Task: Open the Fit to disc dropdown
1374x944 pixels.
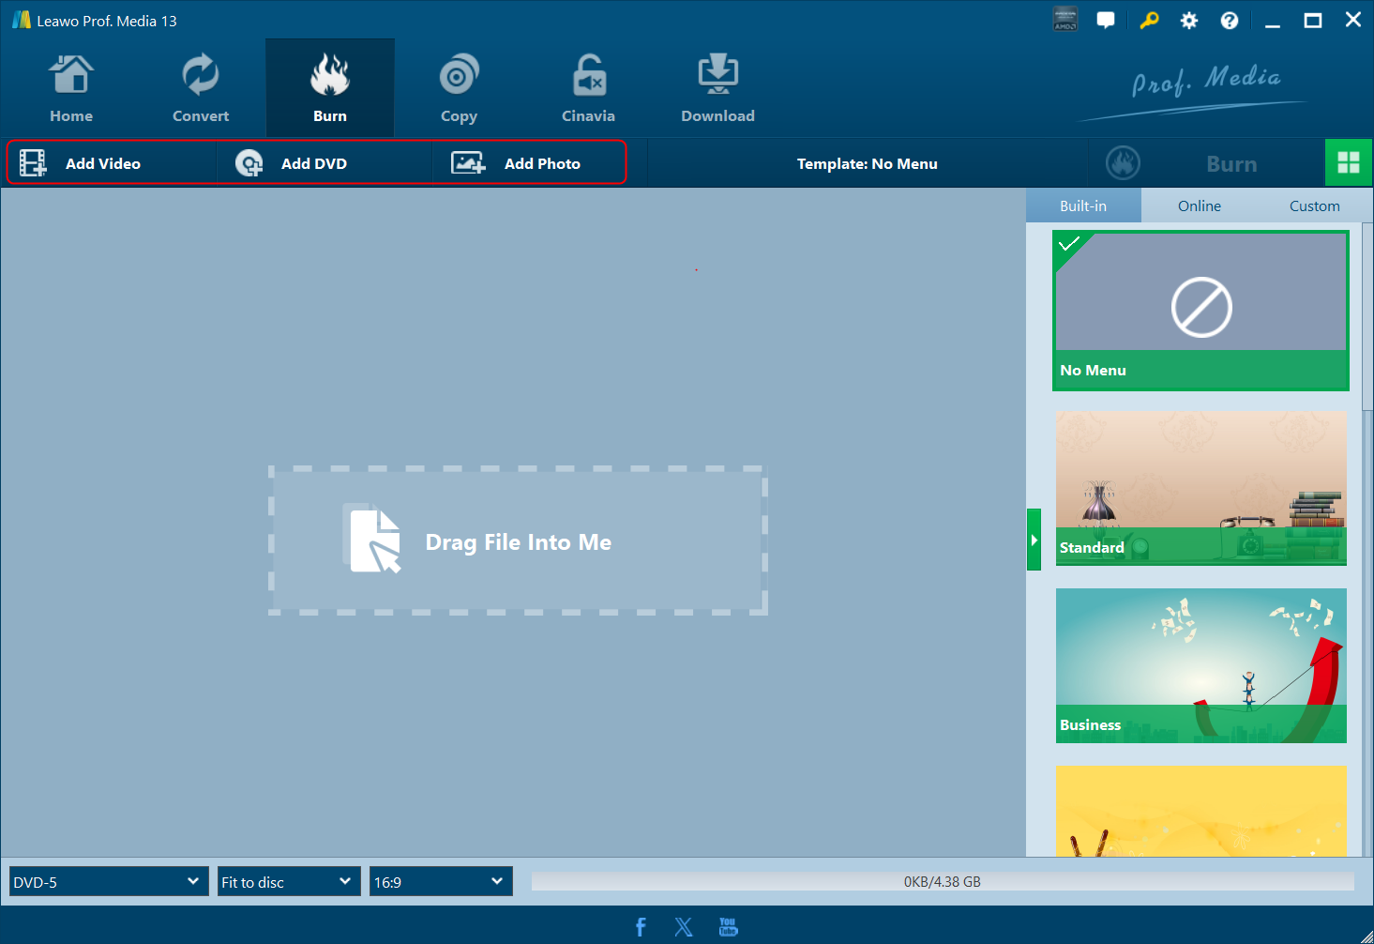Action: 289,881
